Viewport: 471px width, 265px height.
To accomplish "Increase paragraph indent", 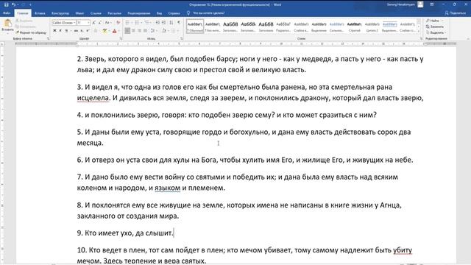I will click(163, 23).
